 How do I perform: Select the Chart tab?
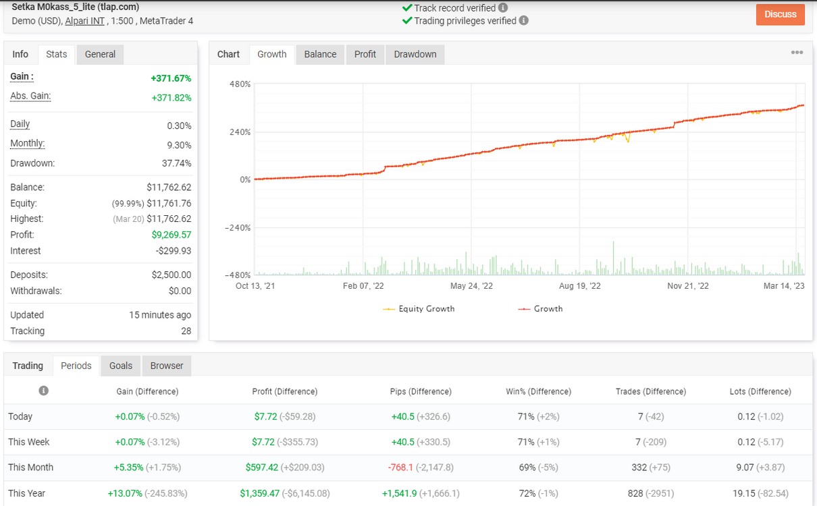[229, 54]
